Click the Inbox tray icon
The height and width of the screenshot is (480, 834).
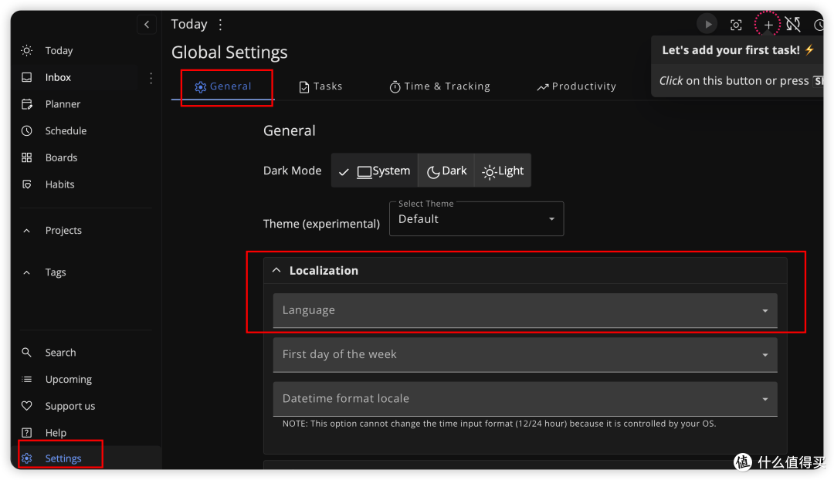(26, 78)
